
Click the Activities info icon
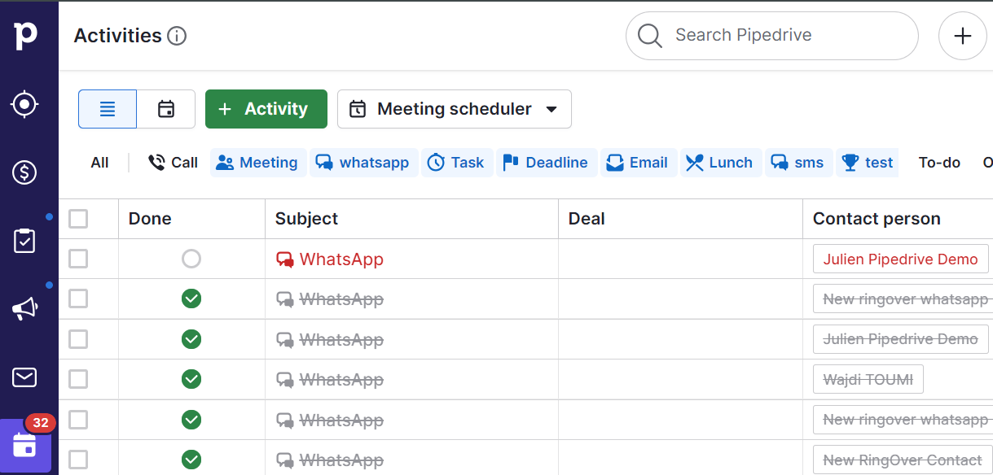click(x=177, y=36)
